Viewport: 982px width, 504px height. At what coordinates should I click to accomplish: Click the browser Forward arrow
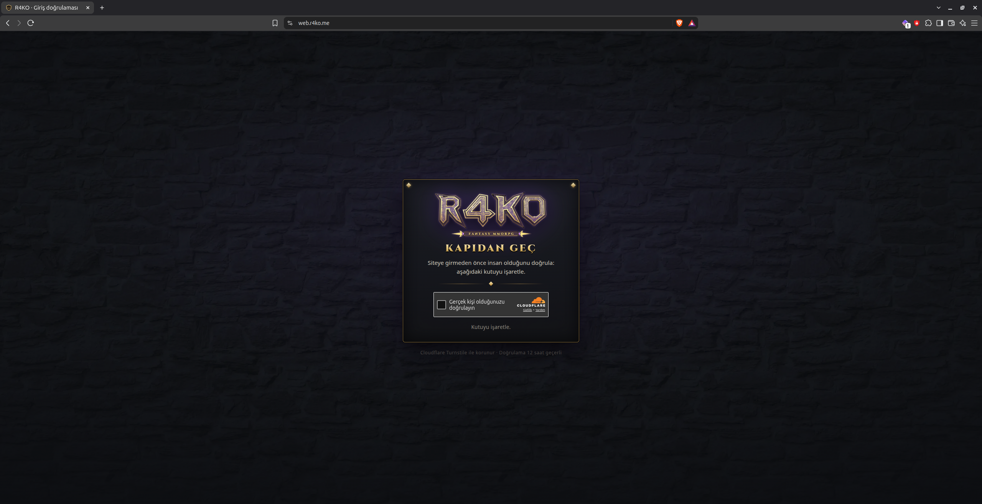click(x=19, y=23)
